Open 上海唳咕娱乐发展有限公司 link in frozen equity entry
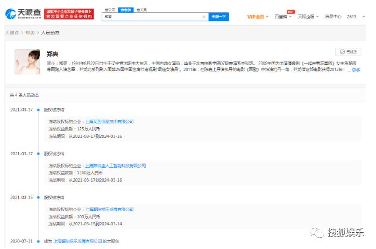 pos(109,209)
